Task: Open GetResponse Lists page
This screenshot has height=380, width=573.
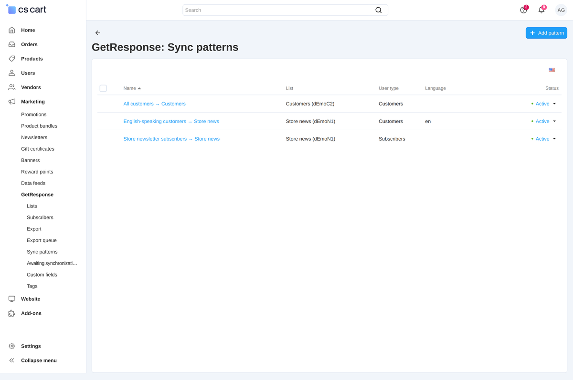Action: (32, 206)
